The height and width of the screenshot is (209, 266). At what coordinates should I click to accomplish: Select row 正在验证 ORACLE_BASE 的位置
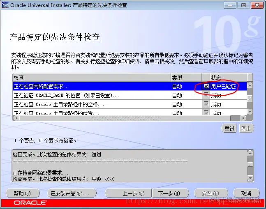click(130, 95)
